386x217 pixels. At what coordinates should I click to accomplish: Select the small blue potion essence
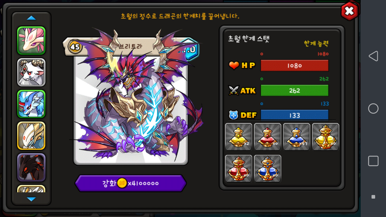point(297,137)
